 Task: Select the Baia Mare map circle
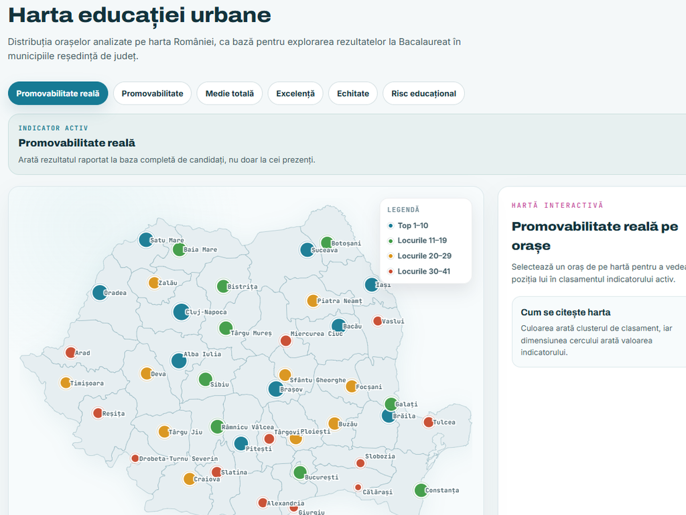point(178,249)
